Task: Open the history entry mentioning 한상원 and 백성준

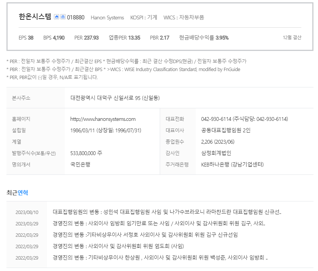Action: pos(160,258)
